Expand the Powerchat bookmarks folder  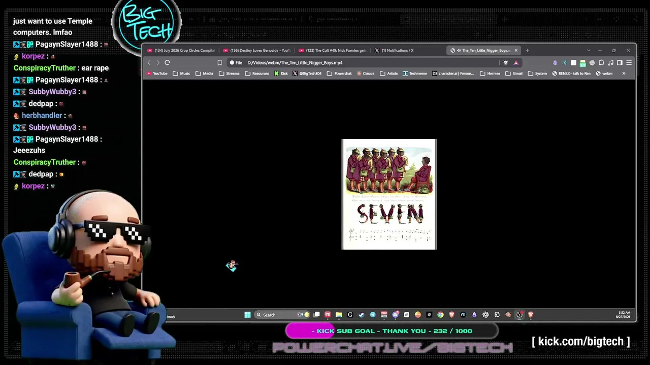click(x=339, y=74)
